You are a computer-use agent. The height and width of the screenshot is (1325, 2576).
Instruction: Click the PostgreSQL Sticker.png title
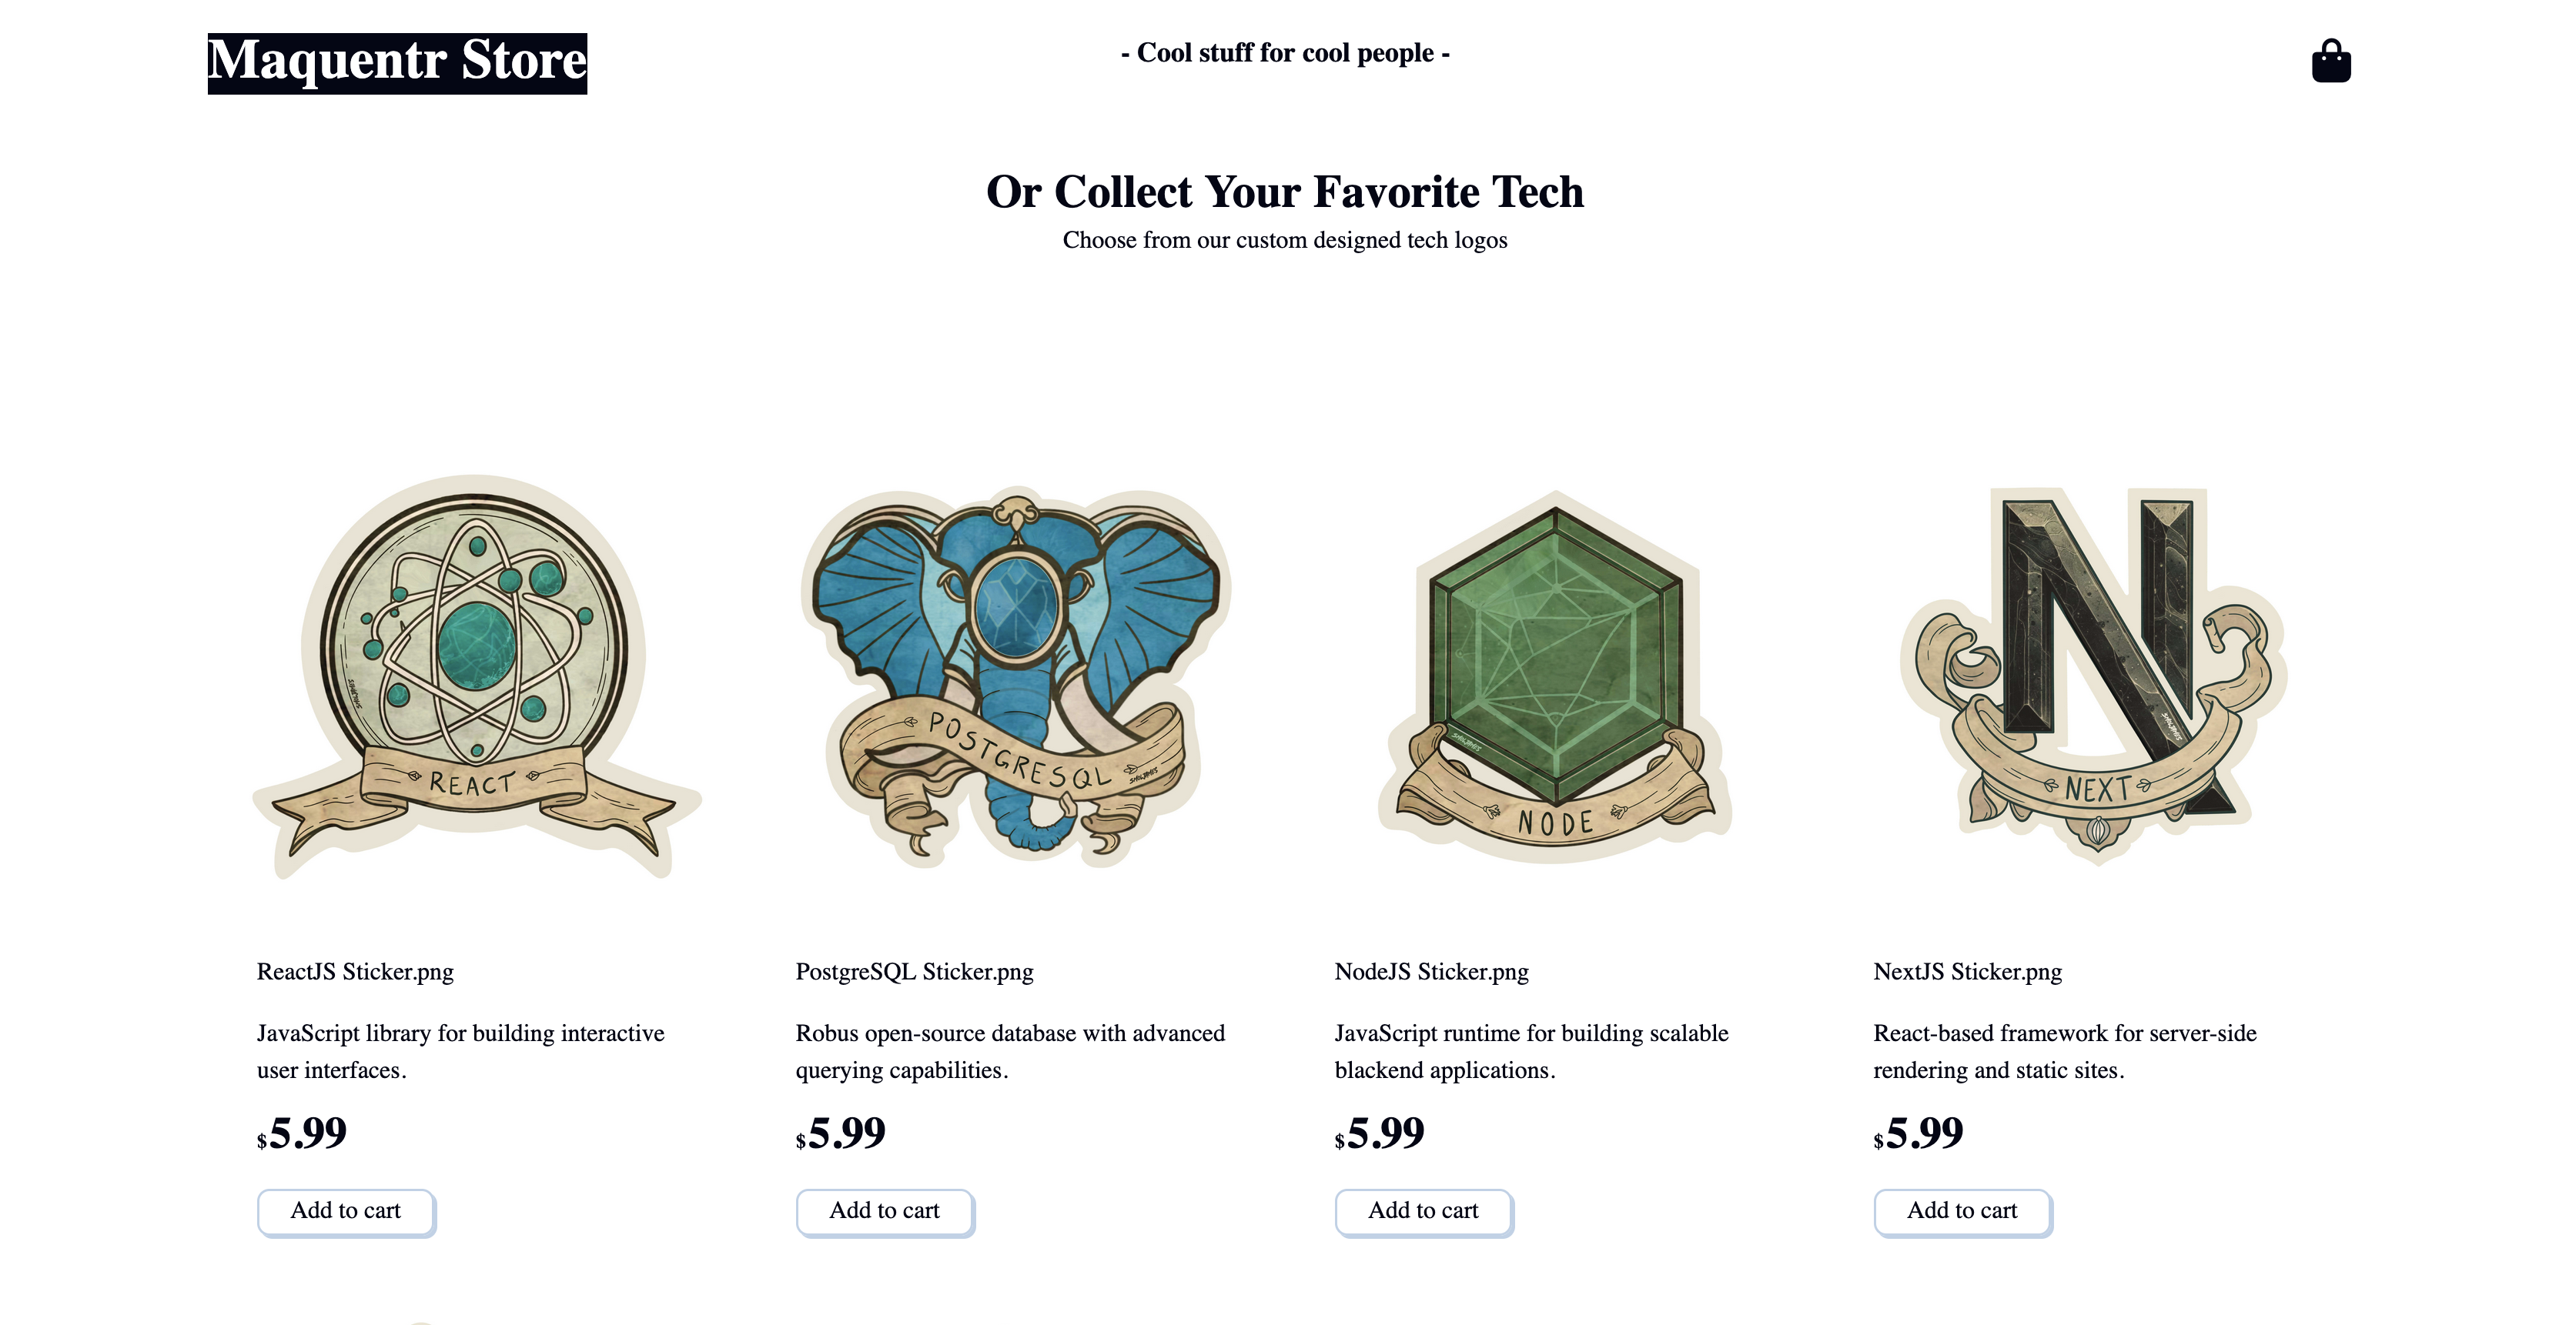914,971
